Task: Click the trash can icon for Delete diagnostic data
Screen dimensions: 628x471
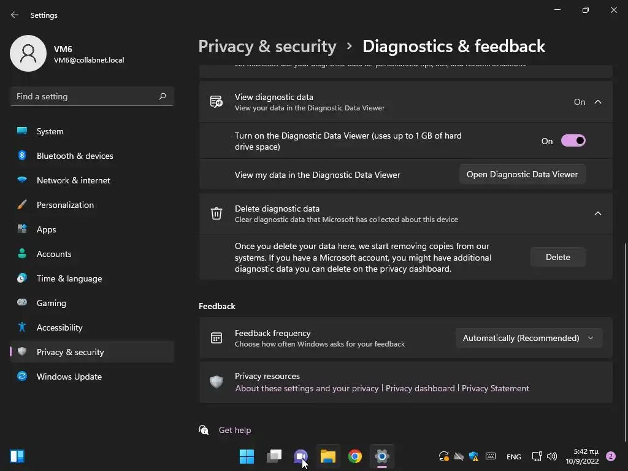Action: (x=216, y=213)
